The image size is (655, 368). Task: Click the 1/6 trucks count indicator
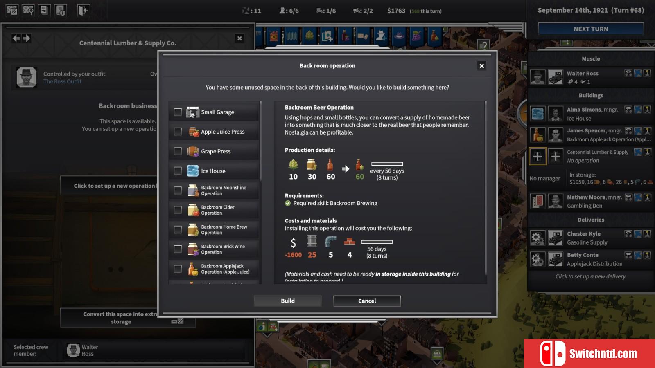pyautogui.click(x=326, y=11)
